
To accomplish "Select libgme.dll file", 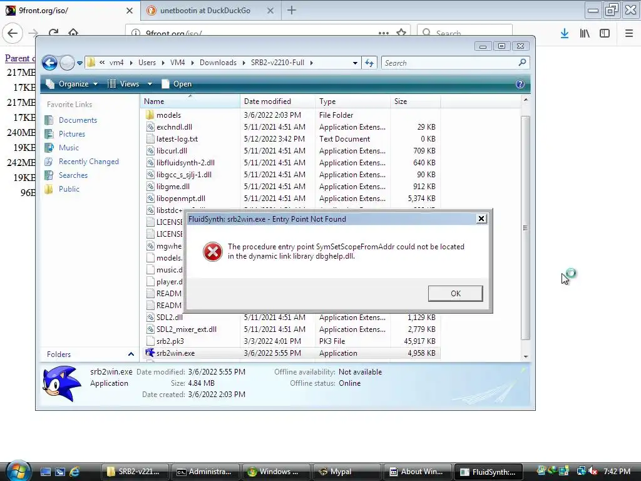I will (x=173, y=186).
